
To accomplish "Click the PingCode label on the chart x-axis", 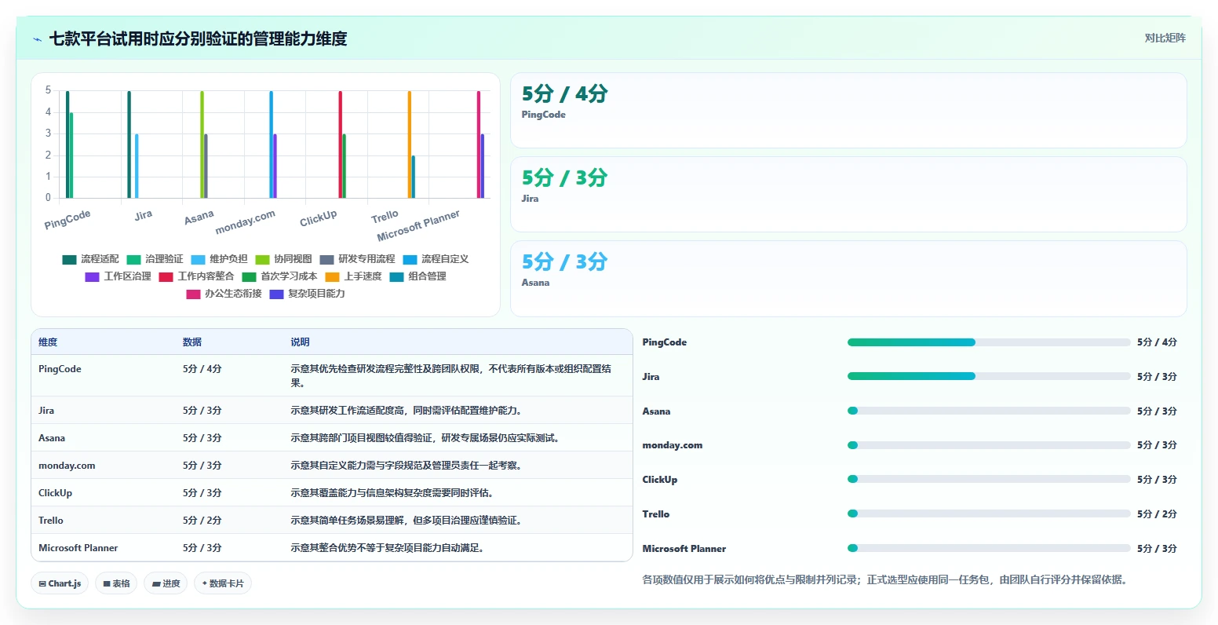I will click(67, 219).
